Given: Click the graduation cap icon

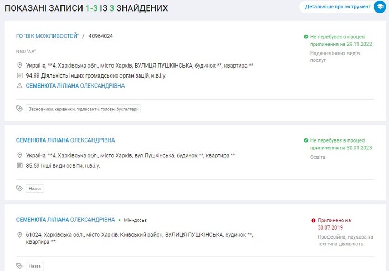Looking at the screenshot, I should coord(379,7).
